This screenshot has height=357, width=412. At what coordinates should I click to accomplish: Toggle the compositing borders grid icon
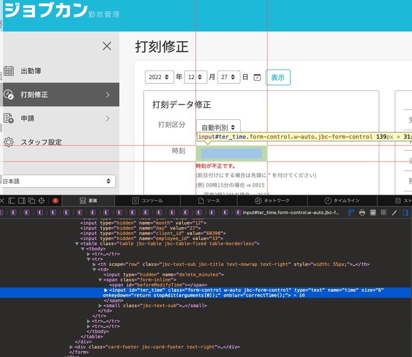[384, 212]
